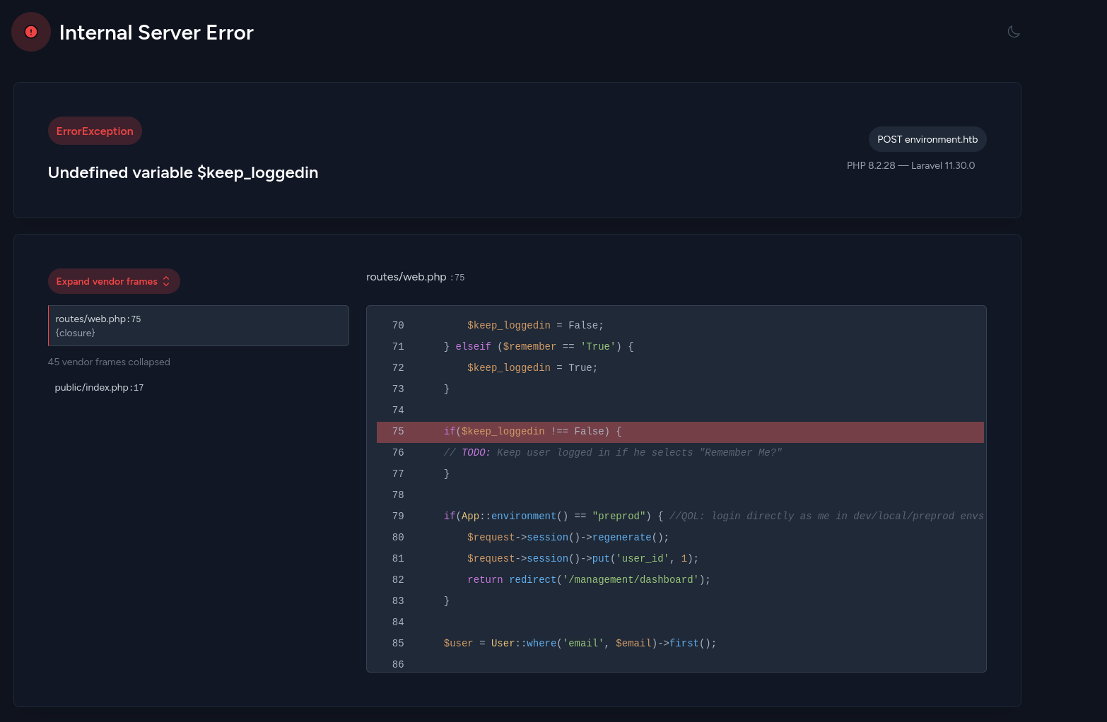The height and width of the screenshot is (722, 1107).
Task: Click the POST environment.htb request badge
Action: tap(927, 139)
